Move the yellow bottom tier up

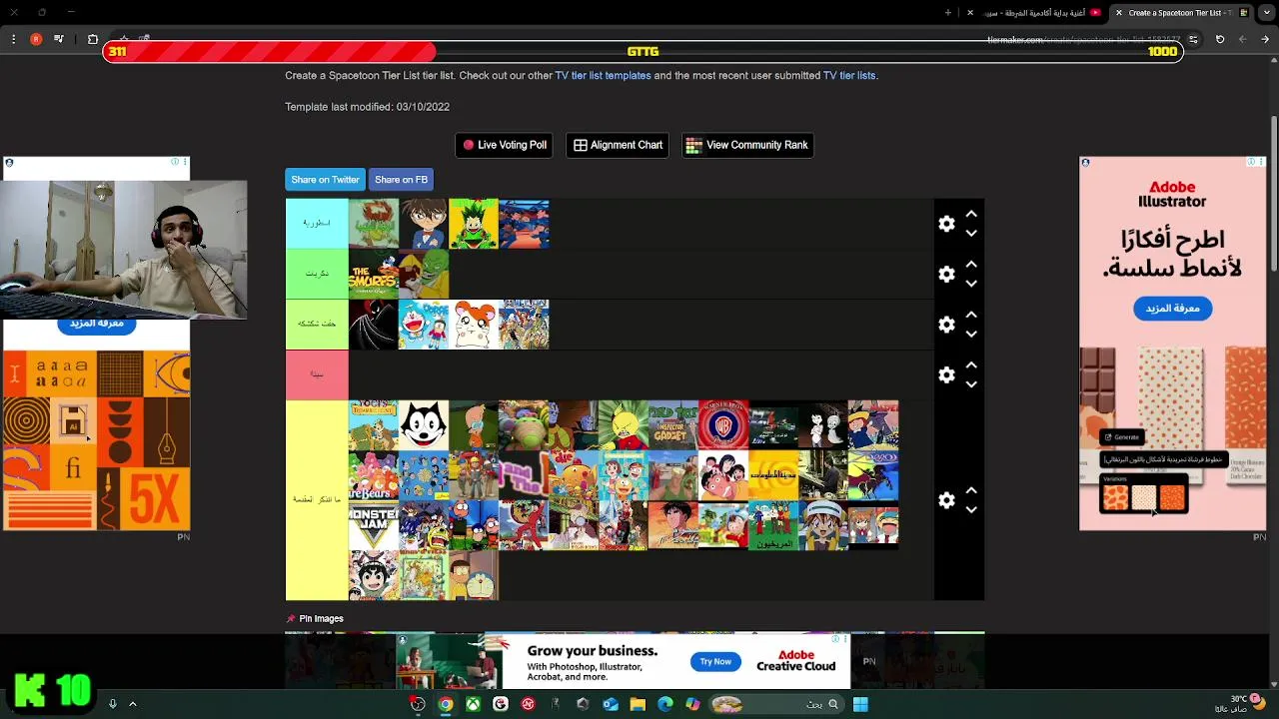point(971,491)
